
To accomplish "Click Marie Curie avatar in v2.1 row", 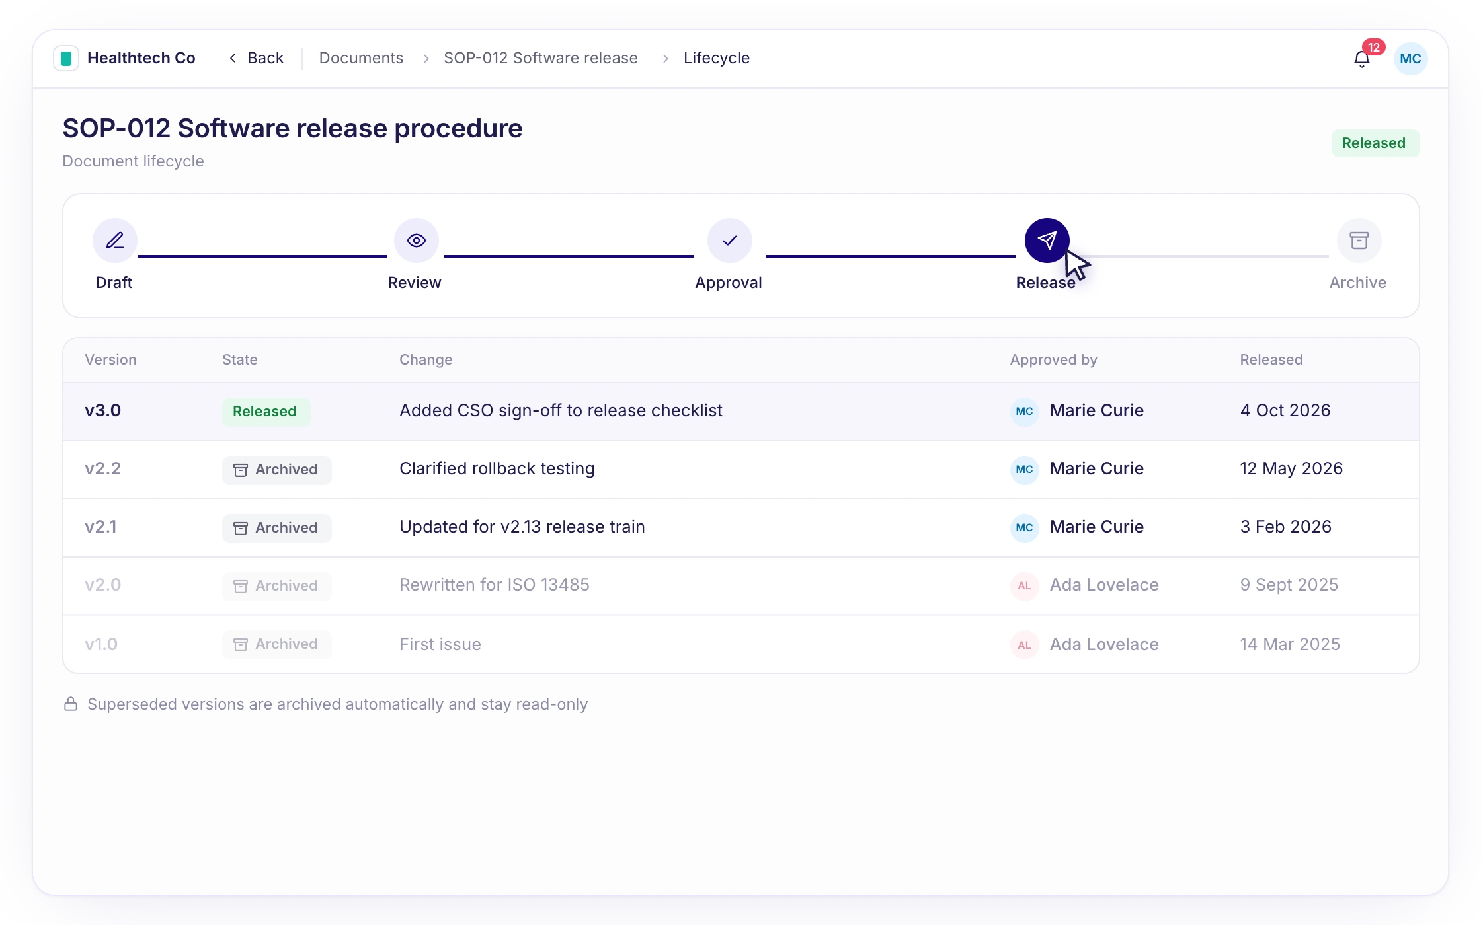I will [x=1024, y=527].
